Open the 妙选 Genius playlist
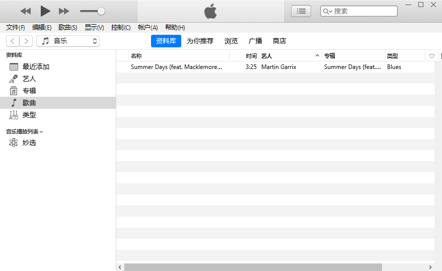Viewport: 442px width, 271px height. pyautogui.click(x=58, y=143)
